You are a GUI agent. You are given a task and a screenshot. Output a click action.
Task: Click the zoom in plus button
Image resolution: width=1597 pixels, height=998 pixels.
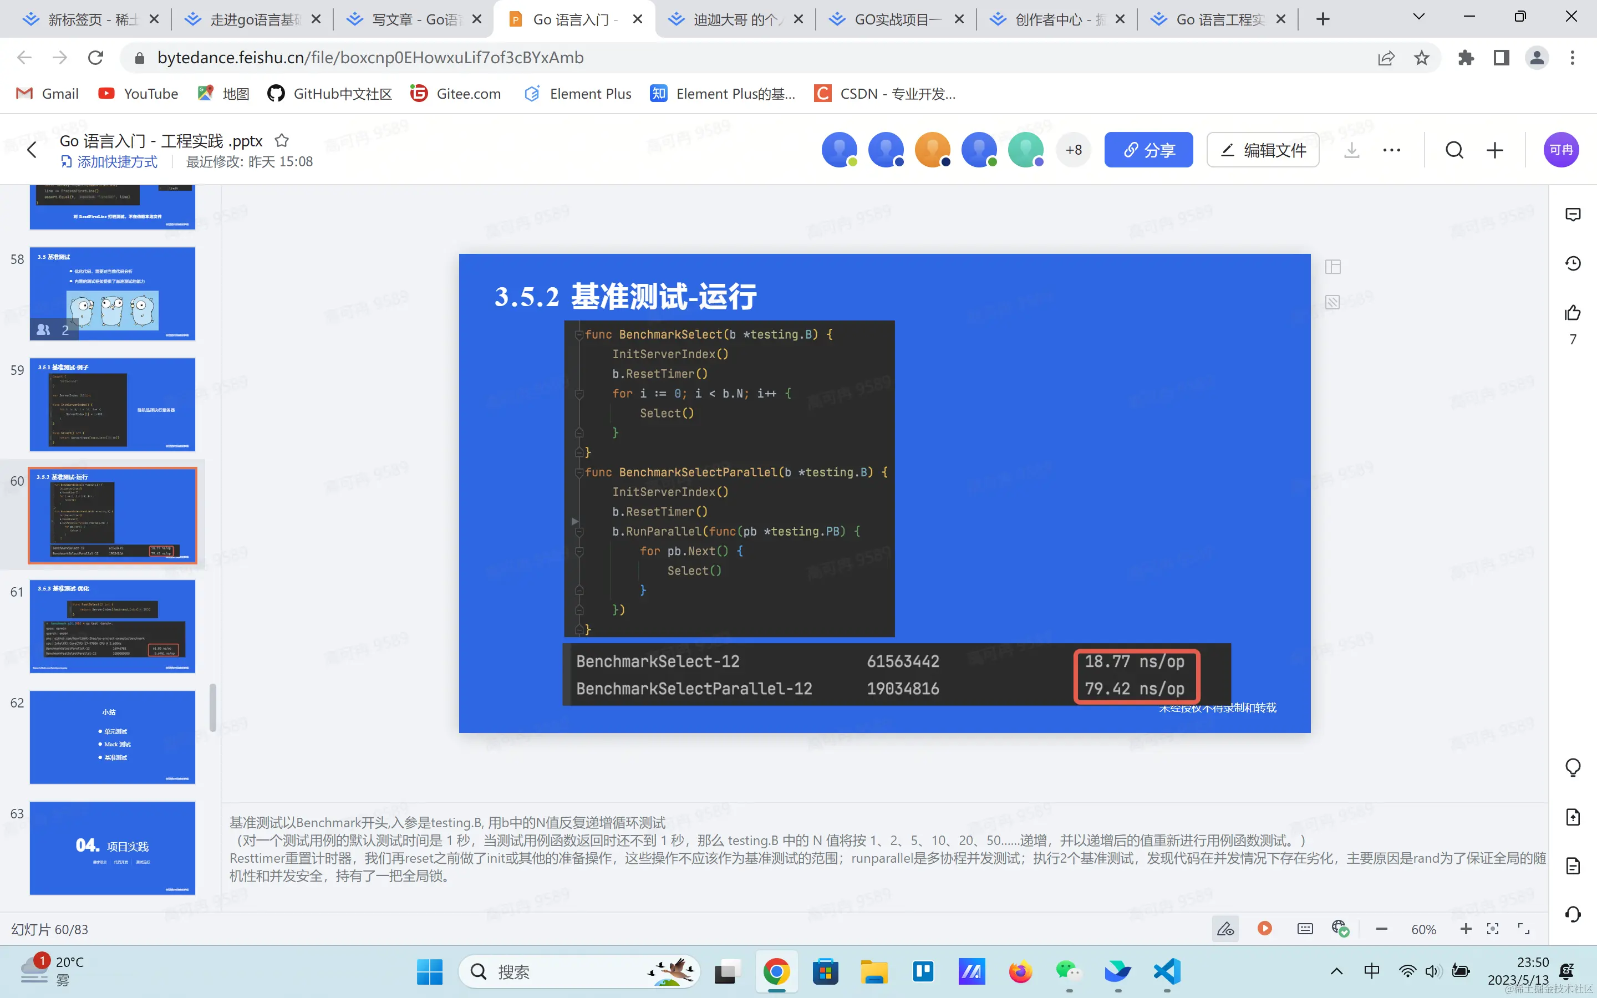(1466, 929)
